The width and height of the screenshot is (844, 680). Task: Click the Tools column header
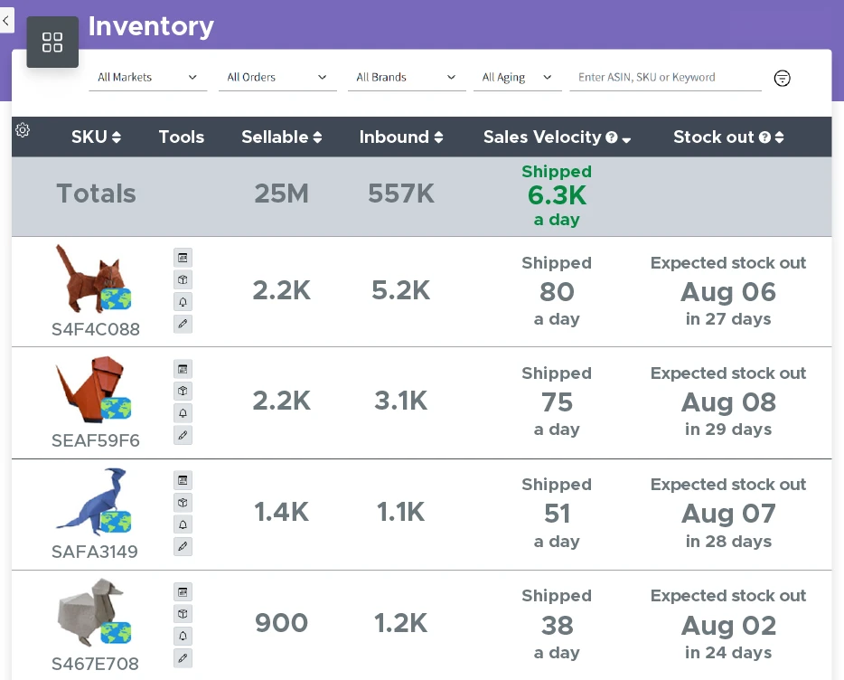point(182,137)
